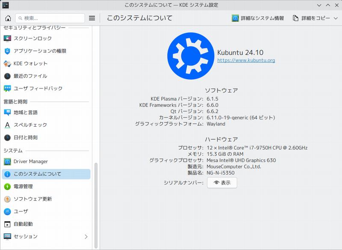Click the region and language icon
The image size is (342, 250).
[7, 113]
